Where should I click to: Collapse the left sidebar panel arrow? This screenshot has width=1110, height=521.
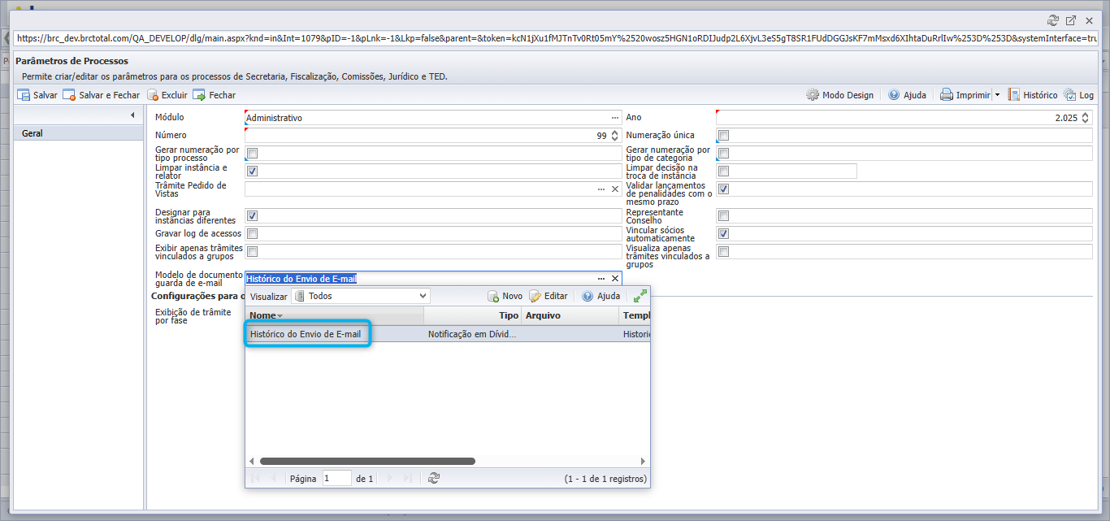pos(132,115)
